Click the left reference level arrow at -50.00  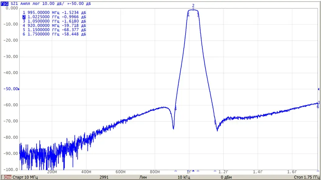(19, 89)
